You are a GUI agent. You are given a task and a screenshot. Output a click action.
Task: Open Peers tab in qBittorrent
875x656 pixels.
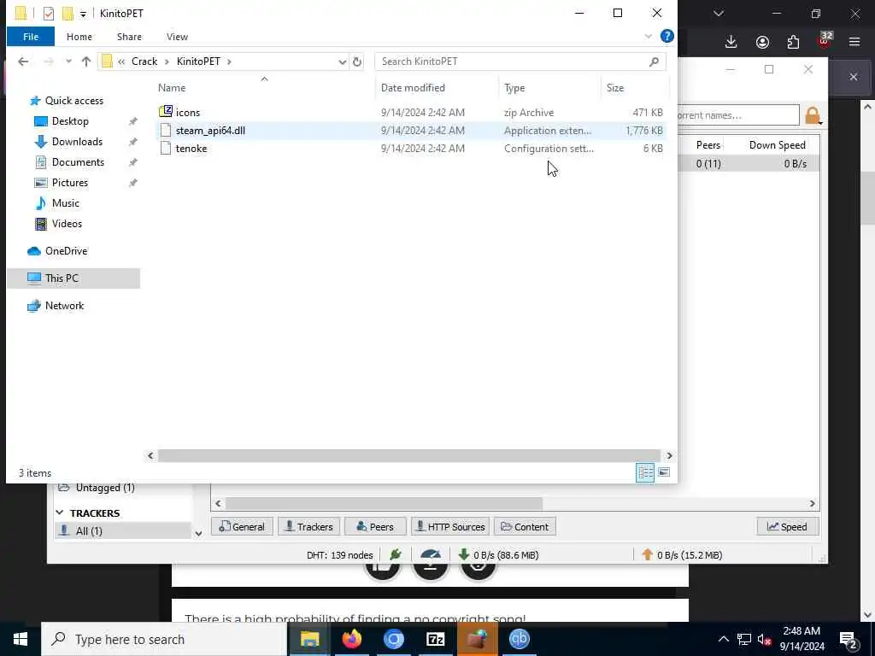click(x=375, y=526)
